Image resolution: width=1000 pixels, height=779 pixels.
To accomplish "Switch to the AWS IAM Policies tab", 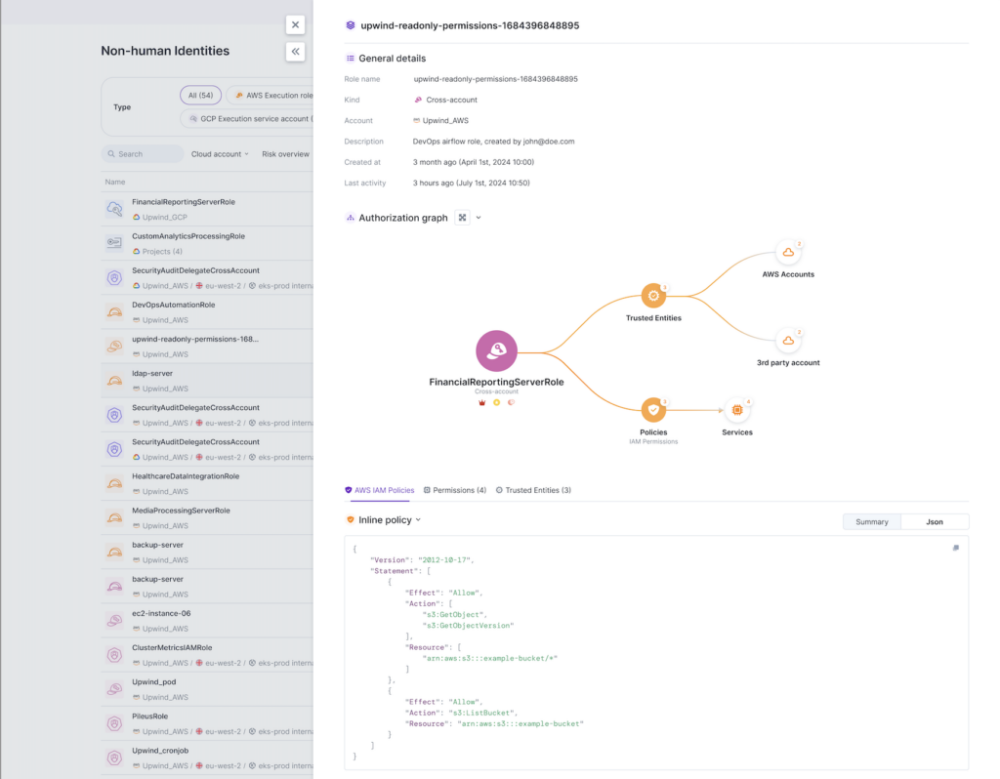I will click(380, 490).
